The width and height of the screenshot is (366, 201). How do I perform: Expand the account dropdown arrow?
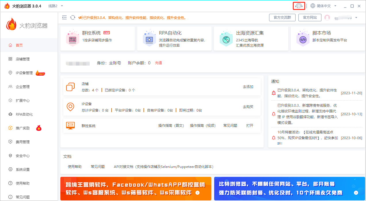tap(356, 18)
